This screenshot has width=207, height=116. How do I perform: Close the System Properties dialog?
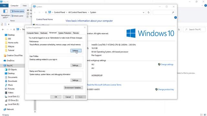85,27
